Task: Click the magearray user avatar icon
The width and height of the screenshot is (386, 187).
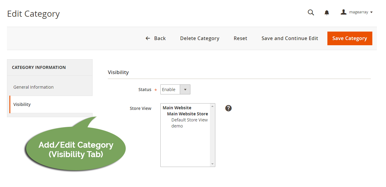Action: 343,12
